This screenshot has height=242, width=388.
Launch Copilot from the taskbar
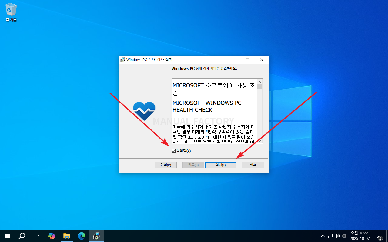pos(52,236)
